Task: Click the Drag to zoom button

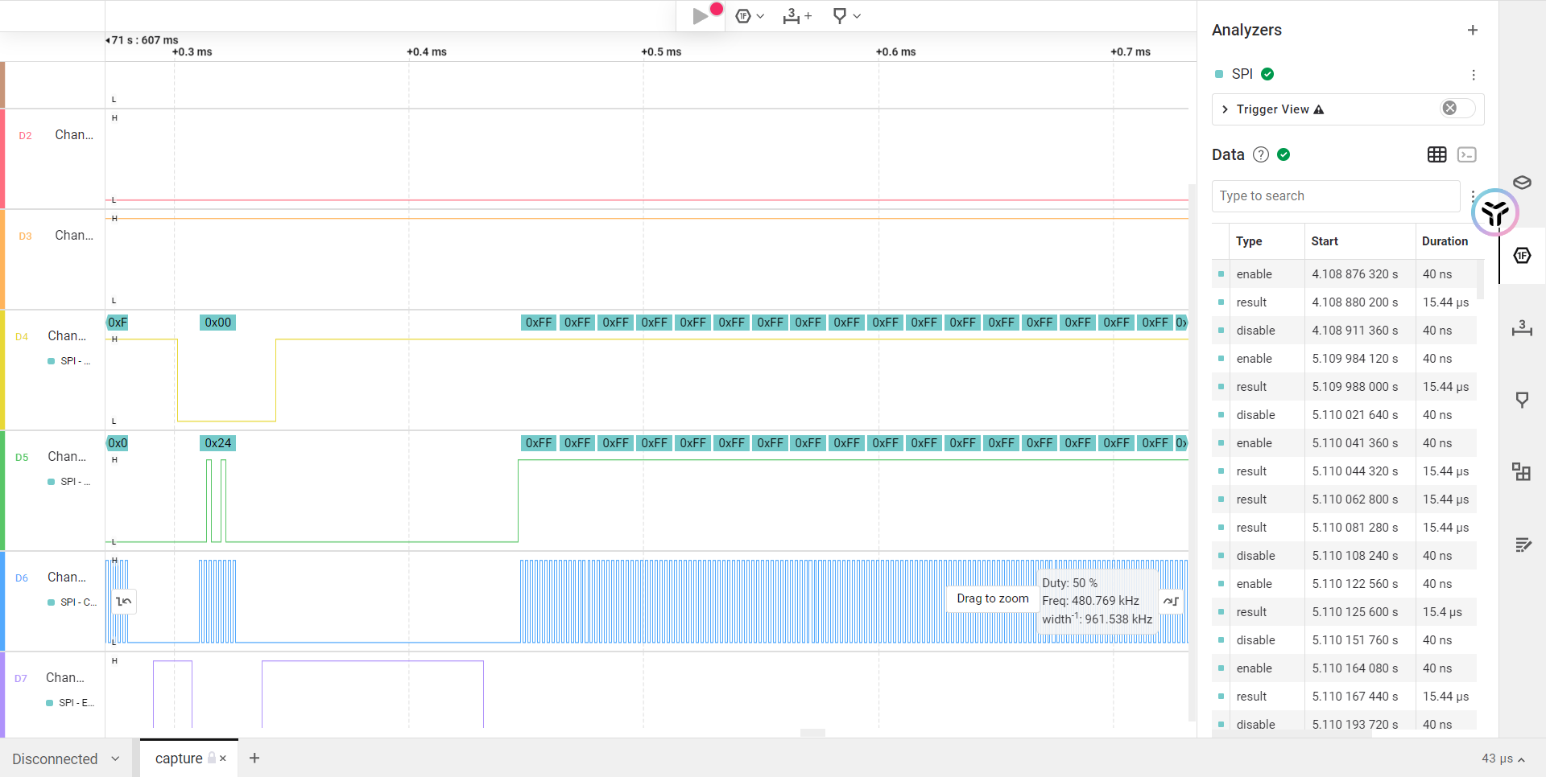Action: point(992,598)
